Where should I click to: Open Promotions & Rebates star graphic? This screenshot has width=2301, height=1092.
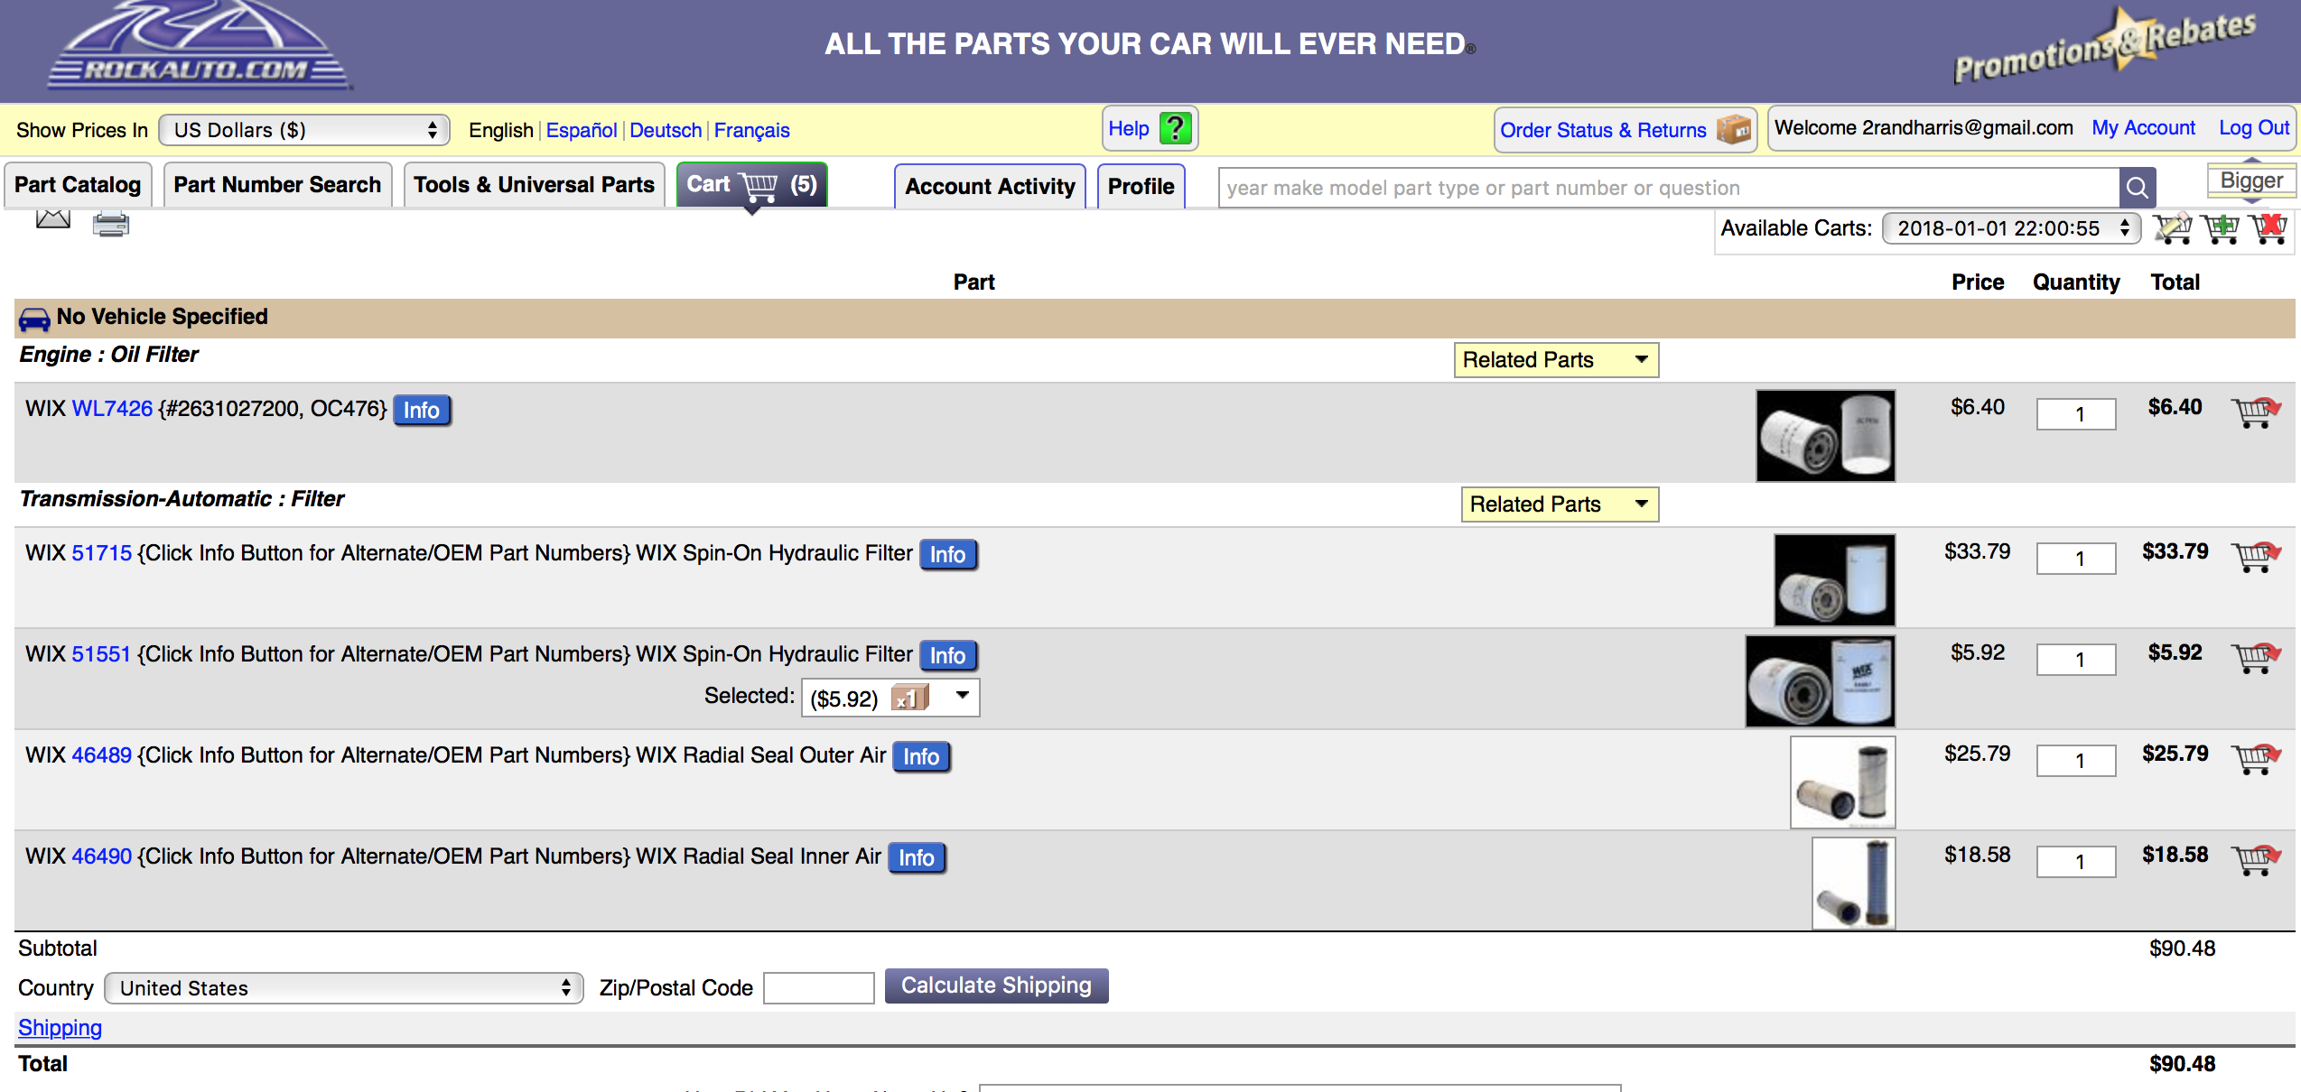(x=2104, y=47)
